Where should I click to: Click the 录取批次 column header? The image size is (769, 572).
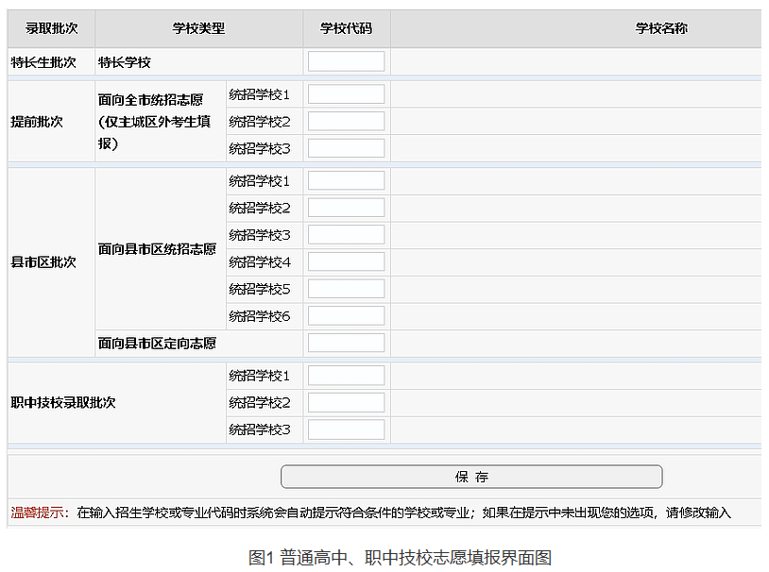(51, 28)
